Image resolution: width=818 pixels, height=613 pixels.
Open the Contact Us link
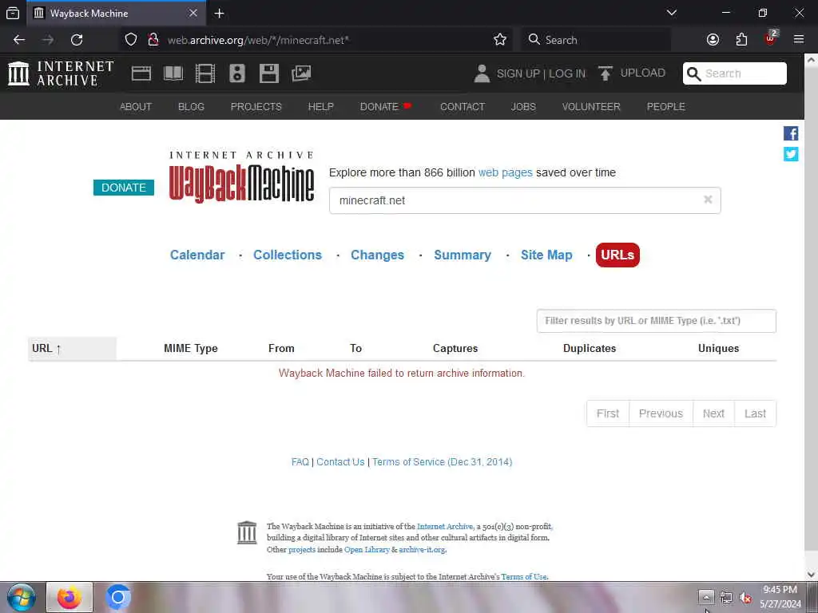[x=340, y=462]
